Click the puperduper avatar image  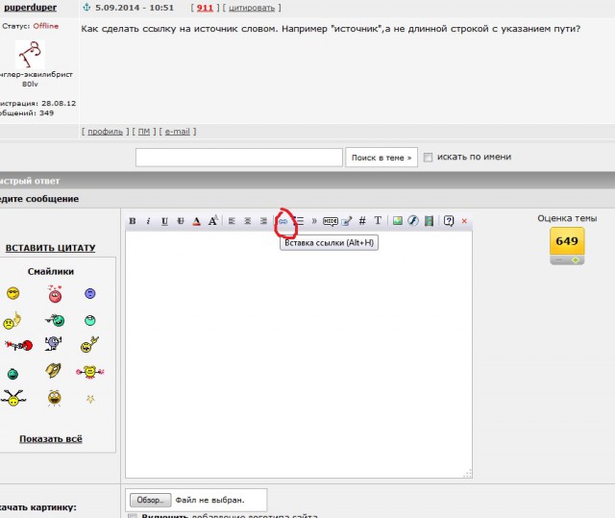tap(30, 55)
